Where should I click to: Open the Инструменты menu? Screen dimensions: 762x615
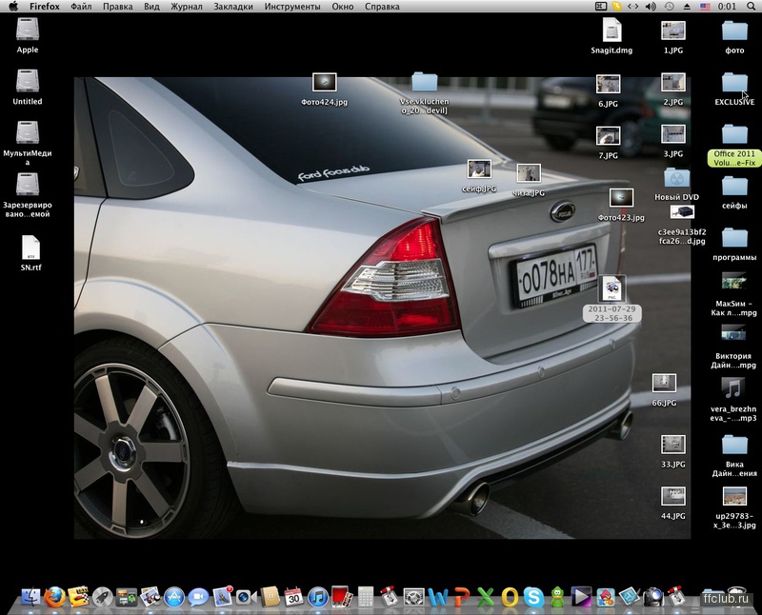pos(292,7)
